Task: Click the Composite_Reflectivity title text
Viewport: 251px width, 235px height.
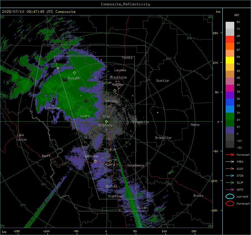Action: (x=126, y=4)
